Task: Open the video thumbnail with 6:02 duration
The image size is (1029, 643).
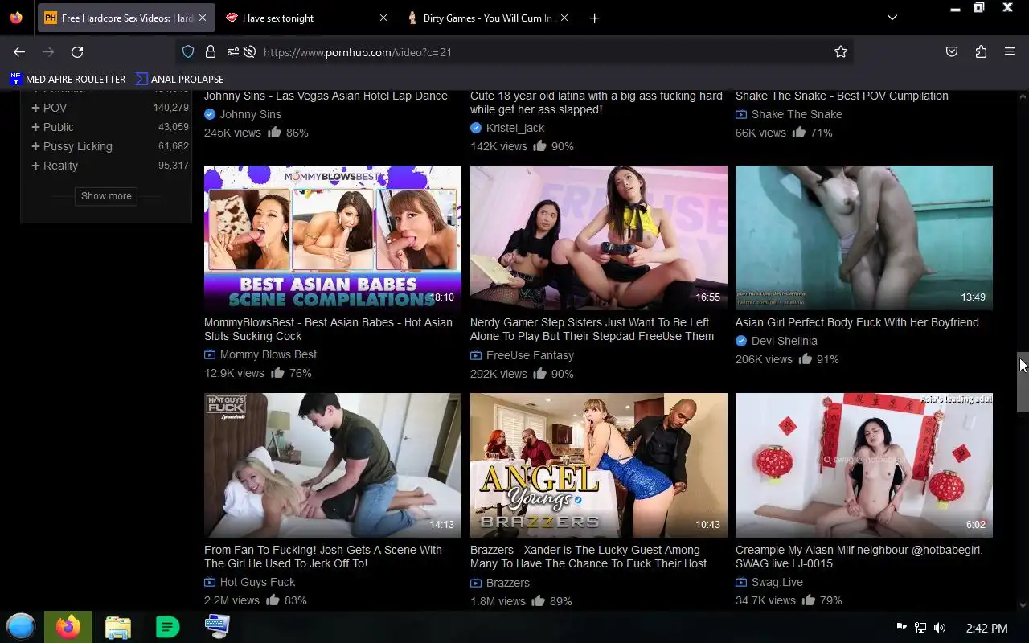Action: pyautogui.click(x=864, y=465)
